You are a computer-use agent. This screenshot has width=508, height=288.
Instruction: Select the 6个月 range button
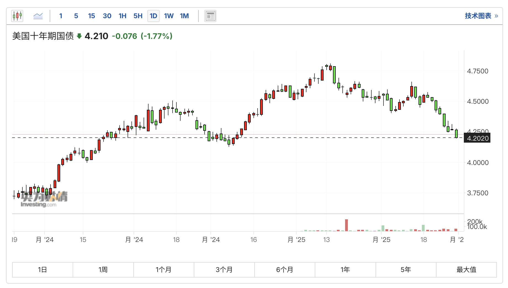(x=285, y=270)
